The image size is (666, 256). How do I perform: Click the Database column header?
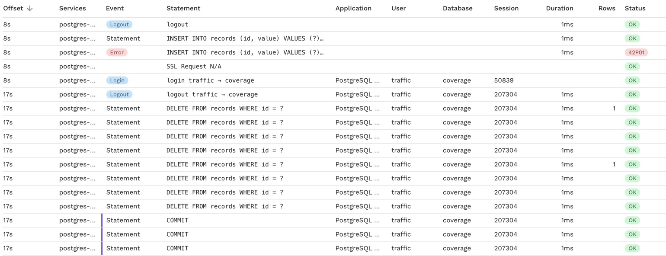click(x=458, y=8)
